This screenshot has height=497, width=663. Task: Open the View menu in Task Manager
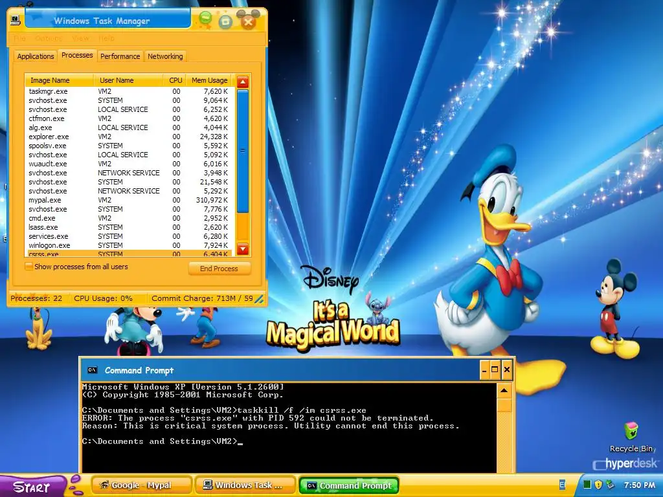click(x=80, y=38)
